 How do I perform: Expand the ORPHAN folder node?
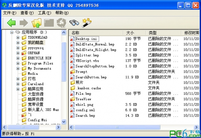[18, 53]
